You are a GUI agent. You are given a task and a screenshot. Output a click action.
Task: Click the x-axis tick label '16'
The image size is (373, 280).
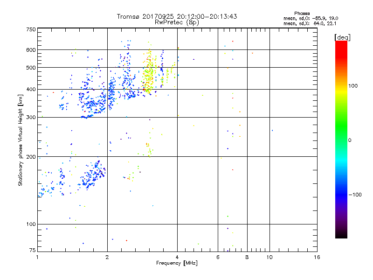click(x=317, y=257)
